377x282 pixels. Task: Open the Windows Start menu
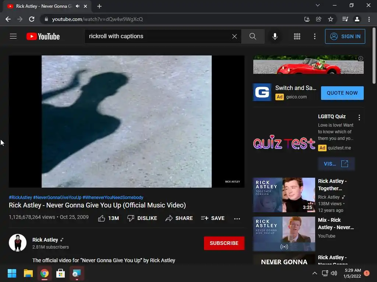[12, 273]
